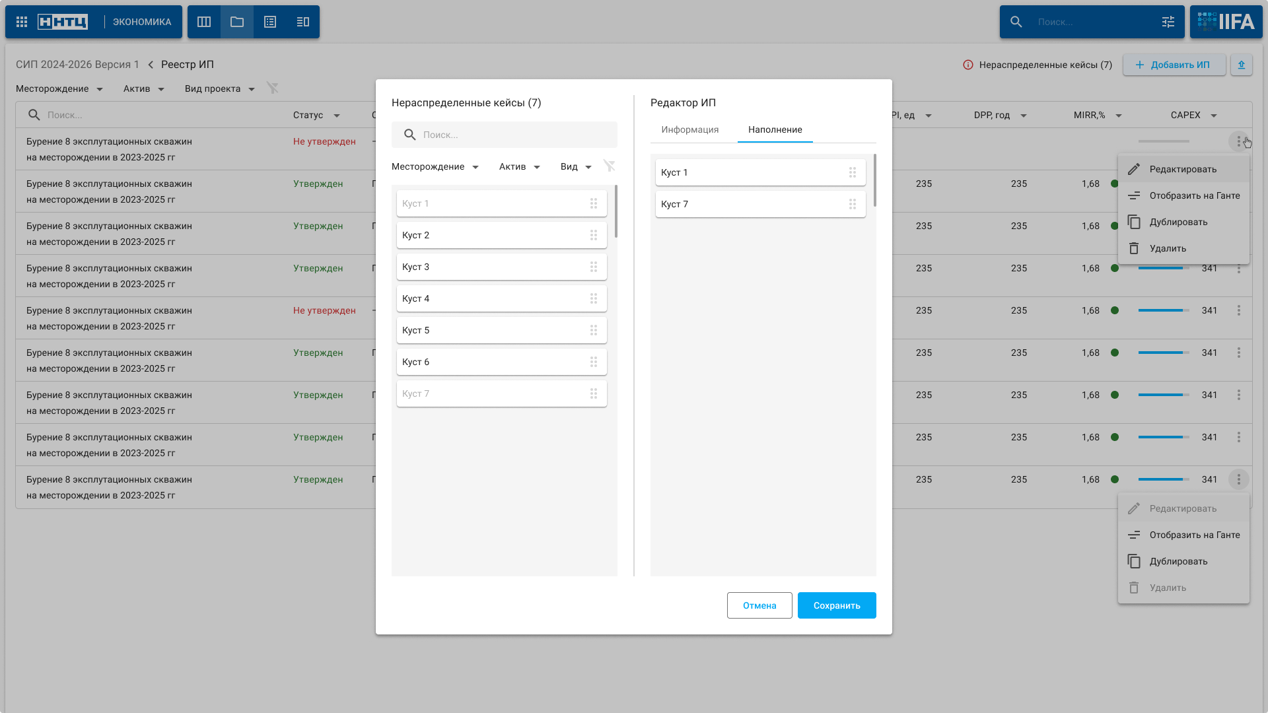The width and height of the screenshot is (1268, 713).
Task: Click the Редактор ИП list scrollbar
Action: click(875, 180)
